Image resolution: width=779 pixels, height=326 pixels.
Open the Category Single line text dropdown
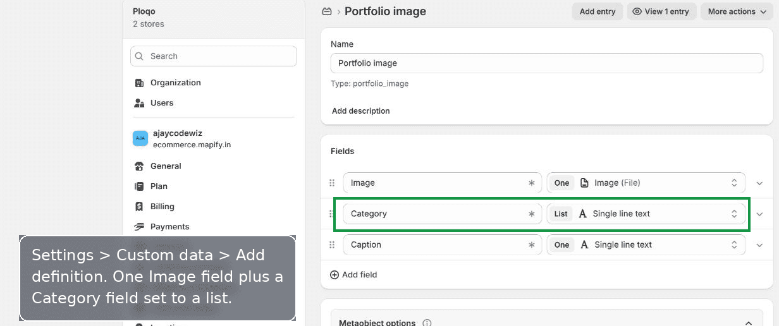646,214
